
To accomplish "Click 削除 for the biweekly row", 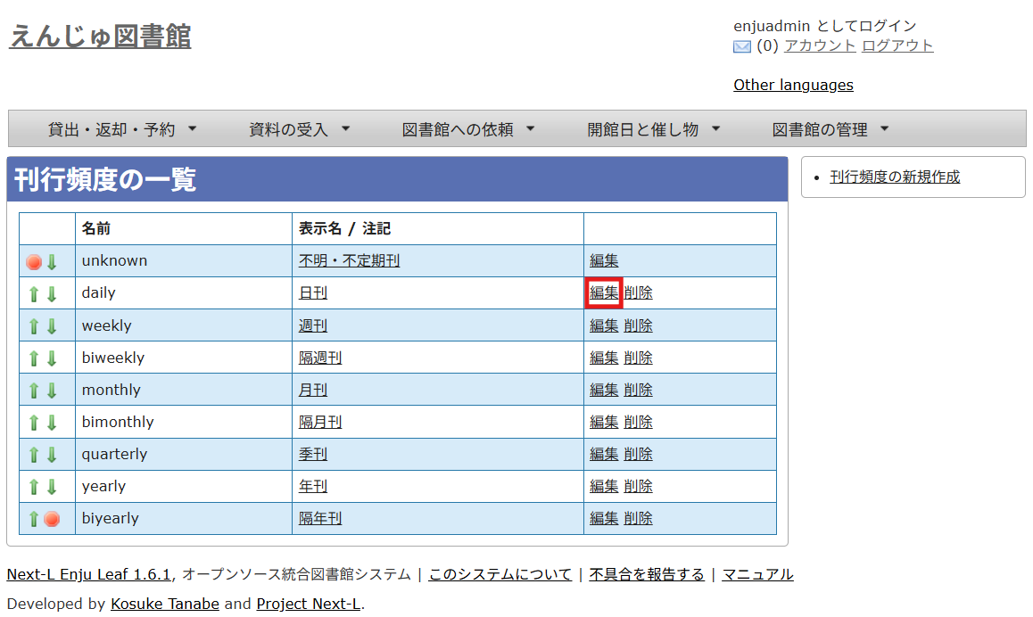I will (639, 358).
